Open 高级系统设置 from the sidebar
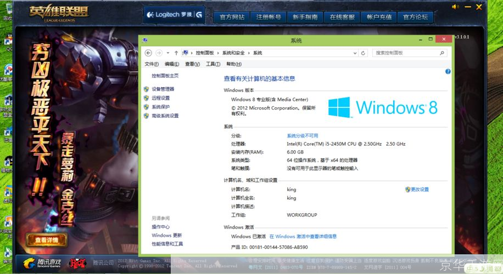This screenshot has width=503, height=274. (165, 116)
